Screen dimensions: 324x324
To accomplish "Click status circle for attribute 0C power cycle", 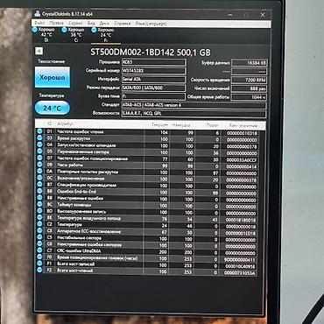I will point(39,179).
